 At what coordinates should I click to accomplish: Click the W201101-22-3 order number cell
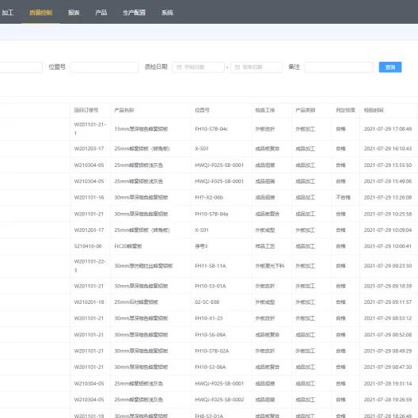[x=89, y=266]
